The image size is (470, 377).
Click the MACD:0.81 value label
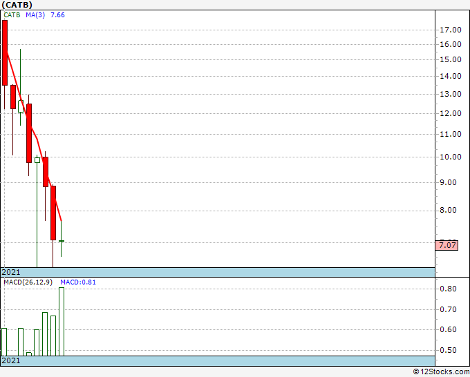[x=78, y=282]
